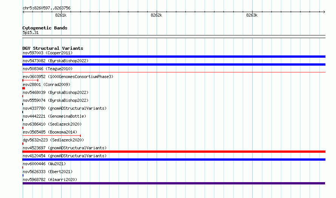This screenshot has width=336, height=198.
Task: Select the blue bar under nsv597003
Action: point(174,57)
